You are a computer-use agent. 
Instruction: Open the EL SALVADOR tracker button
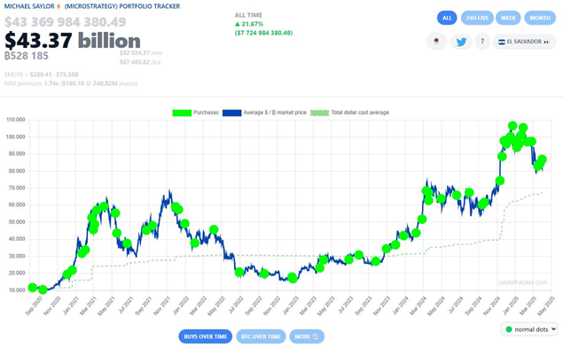coord(524,42)
